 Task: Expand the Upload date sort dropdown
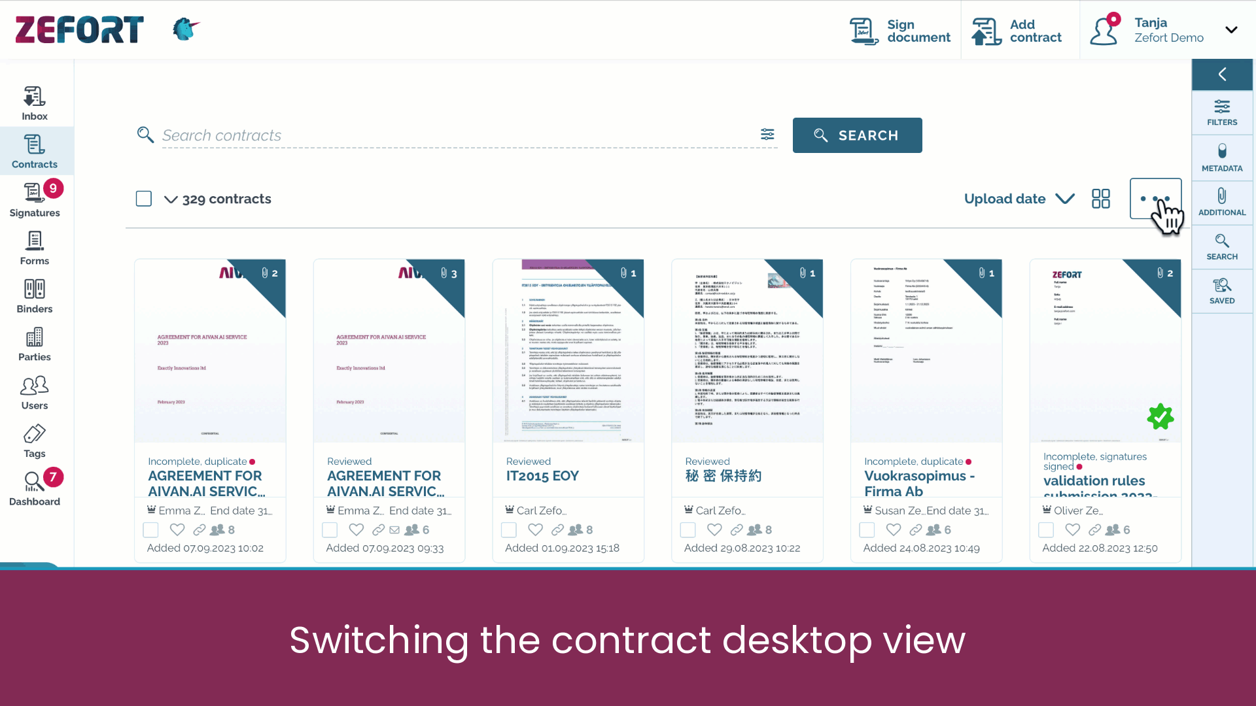coord(1019,198)
